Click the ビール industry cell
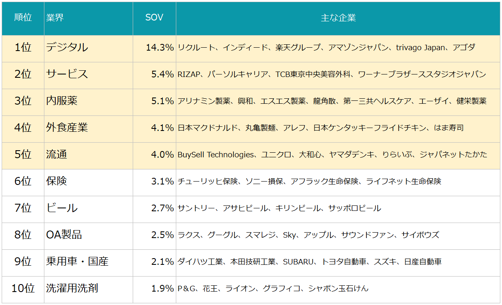 click(88, 210)
